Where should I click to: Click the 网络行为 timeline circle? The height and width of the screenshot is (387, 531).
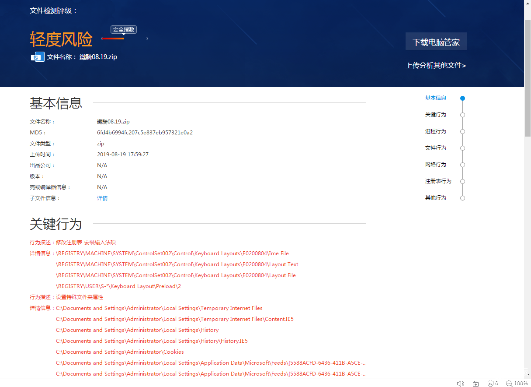[462, 165]
